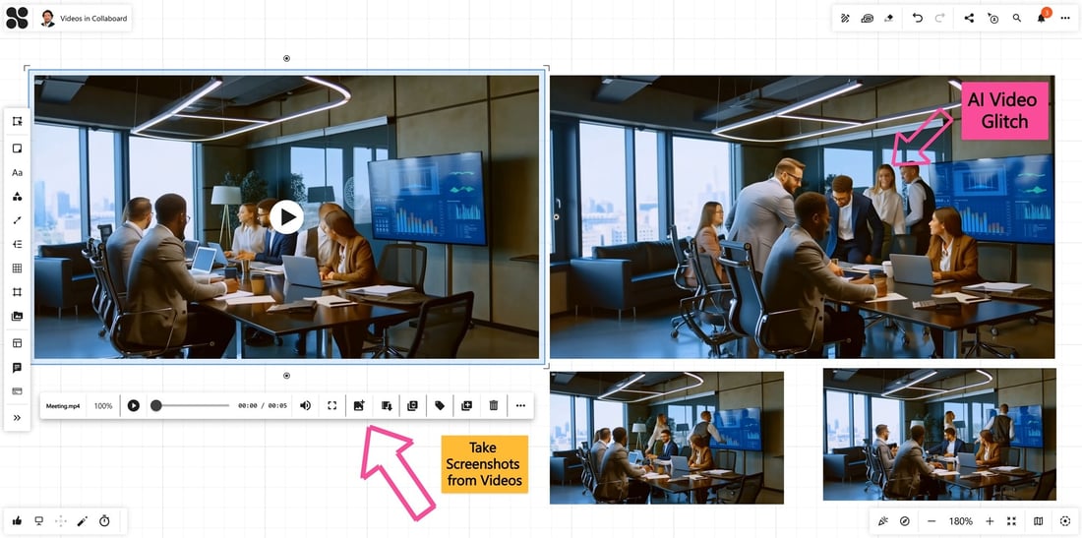Click the thumbs-up voting icon
Viewport: 1082px width, 538px height.
click(x=18, y=520)
